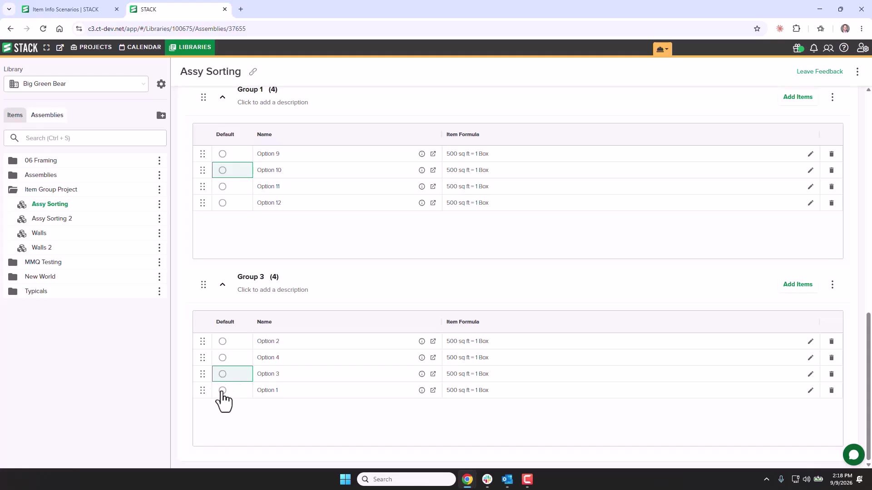Set Option 2 as default
The width and height of the screenshot is (872, 490).
click(223, 341)
